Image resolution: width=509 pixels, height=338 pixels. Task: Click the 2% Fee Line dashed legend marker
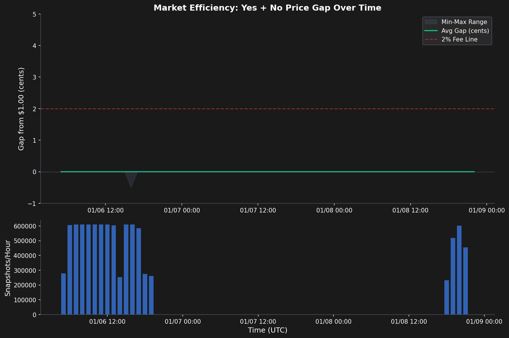pos(431,39)
